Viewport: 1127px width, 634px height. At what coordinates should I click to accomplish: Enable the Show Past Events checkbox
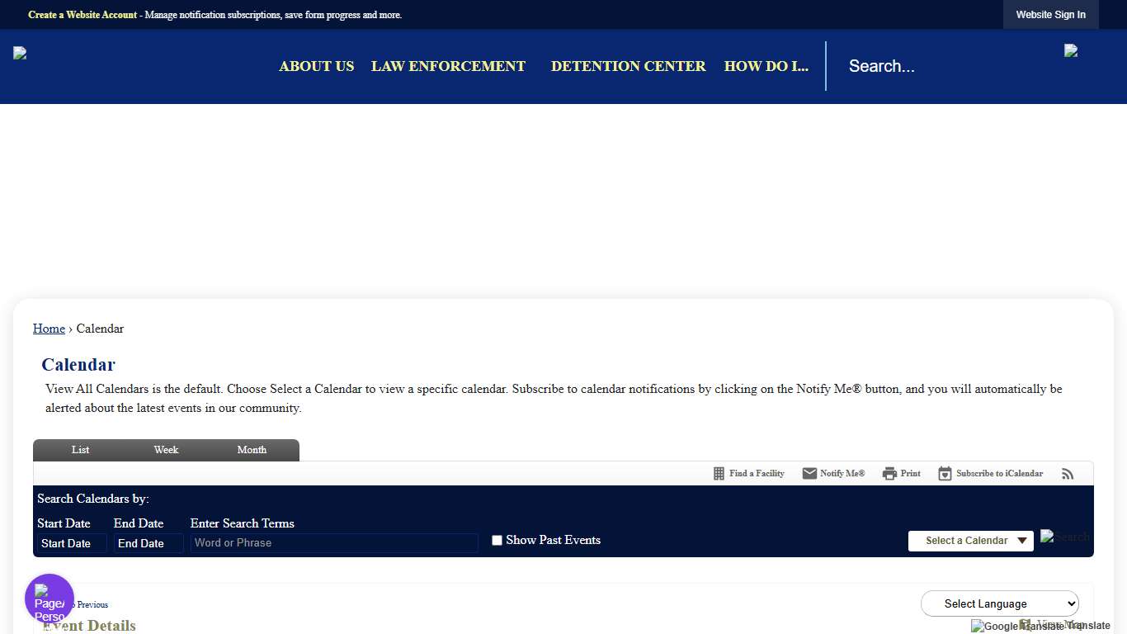(x=497, y=541)
